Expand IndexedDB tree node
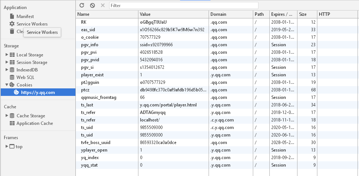The width and height of the screenshot is (359, 176). point(7,70)
